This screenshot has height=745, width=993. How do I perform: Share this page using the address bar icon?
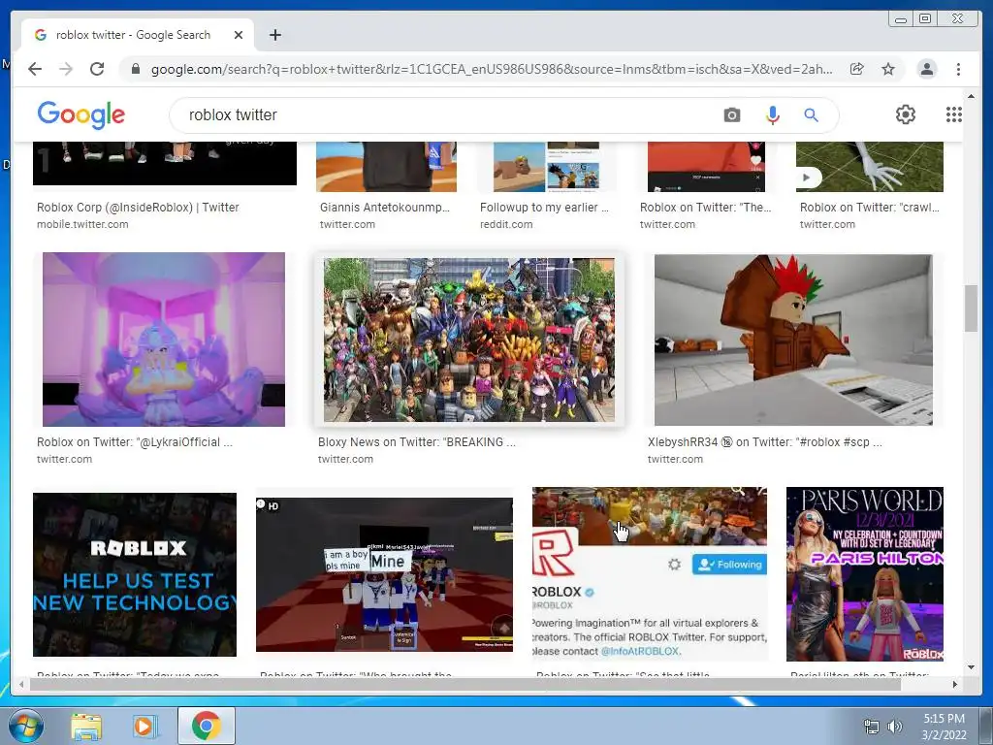tap(857, 69)
